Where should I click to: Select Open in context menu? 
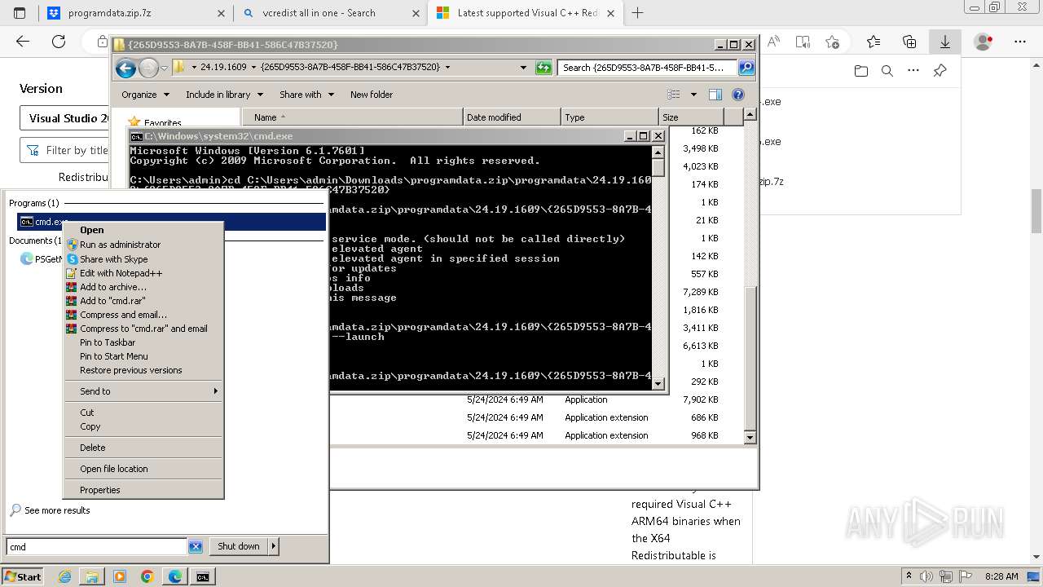143,230
